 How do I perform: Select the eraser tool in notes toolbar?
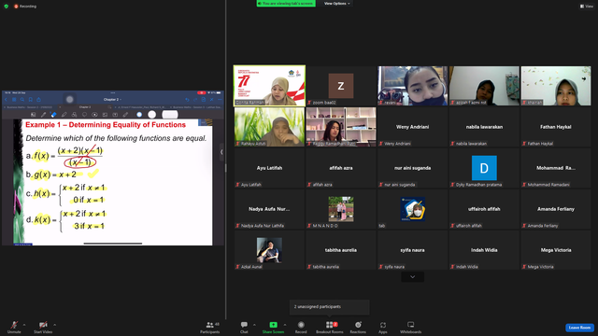[x=54, y=114]
